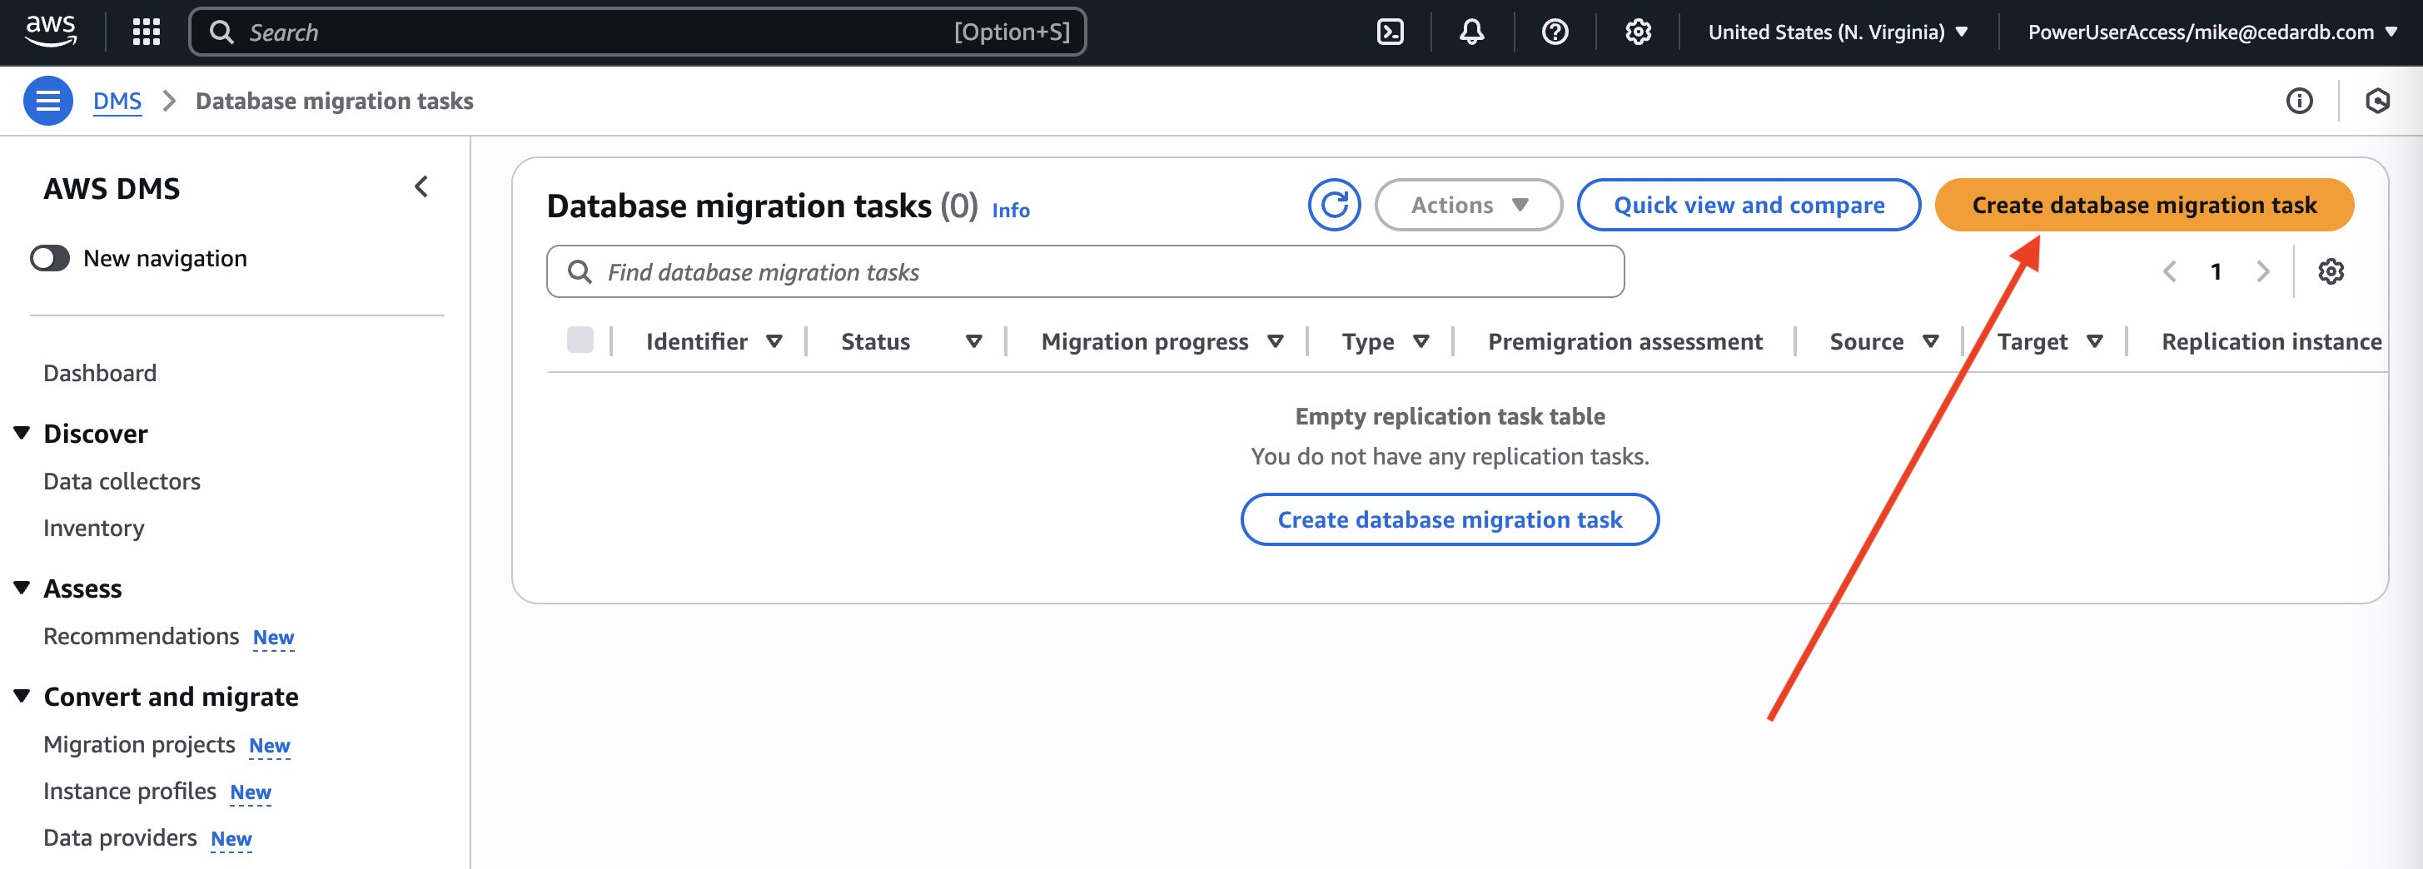Tick the select-all tasks checkbox
The height and width of the screenshot is (869, 2423).
pos(580,340)
